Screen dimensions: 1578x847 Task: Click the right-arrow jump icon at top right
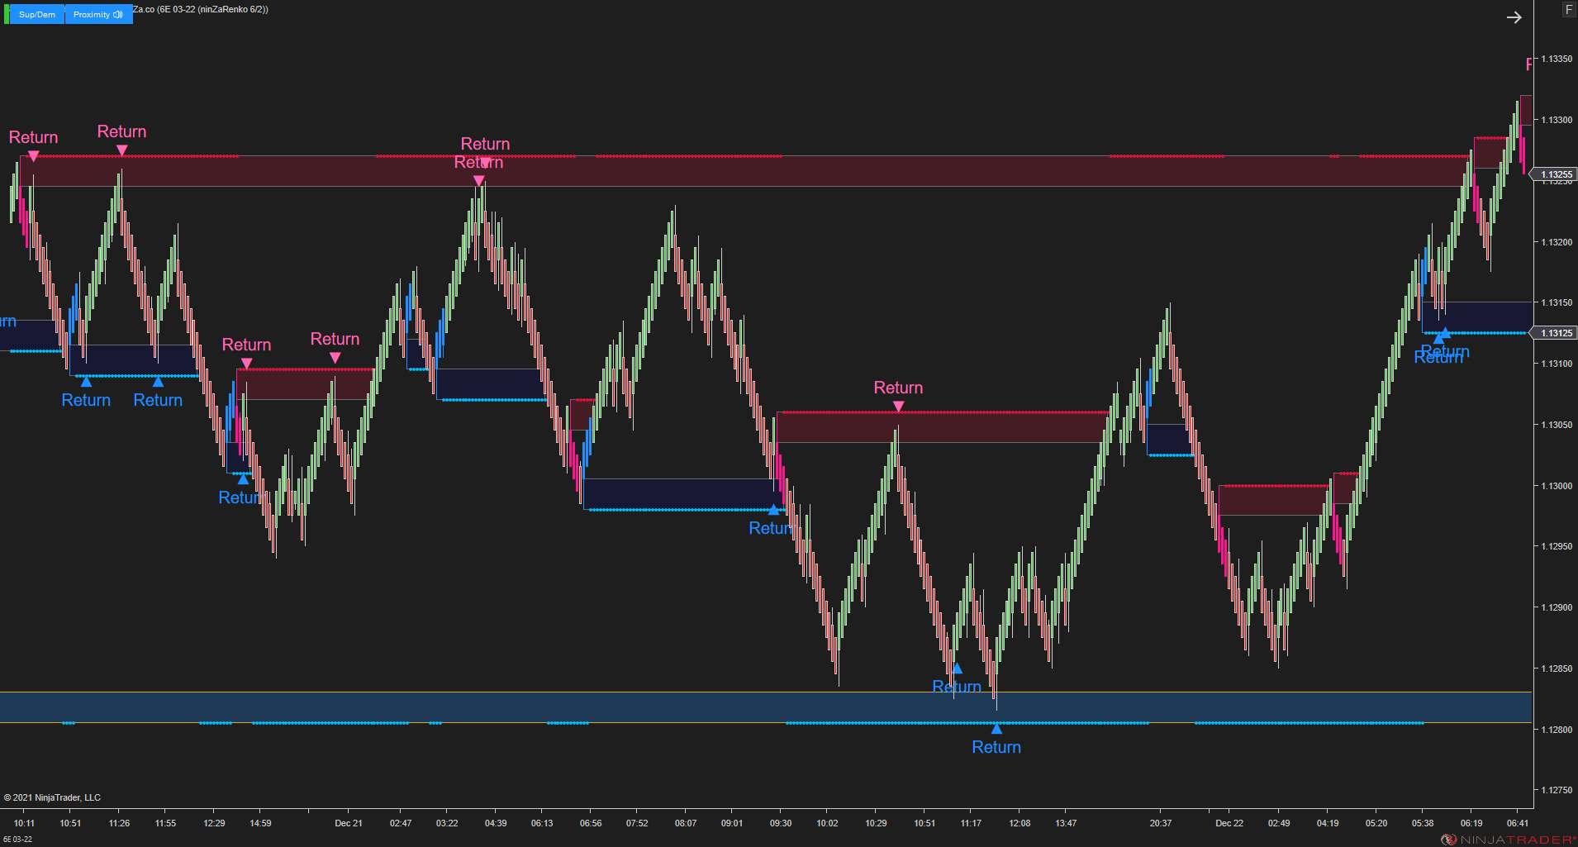tap(1514, 17)
